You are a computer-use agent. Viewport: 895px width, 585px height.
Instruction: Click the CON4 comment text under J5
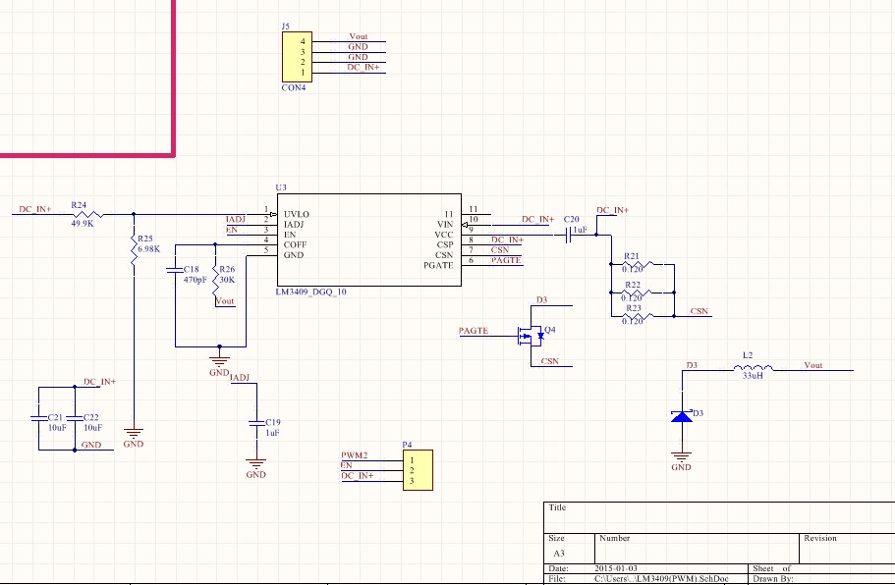click(x=294, y=87)
